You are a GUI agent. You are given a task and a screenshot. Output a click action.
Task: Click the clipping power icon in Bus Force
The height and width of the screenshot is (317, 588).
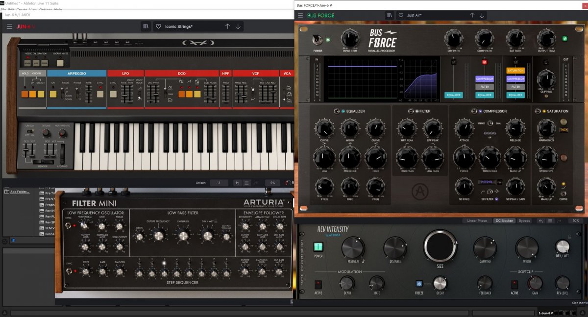(x=546, y=62)
